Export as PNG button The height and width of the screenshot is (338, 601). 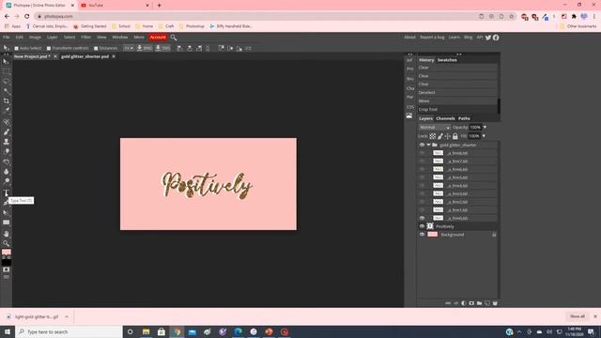coord(145,48)
